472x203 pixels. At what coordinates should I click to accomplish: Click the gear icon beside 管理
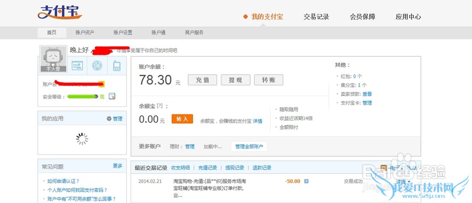(109, 119)
